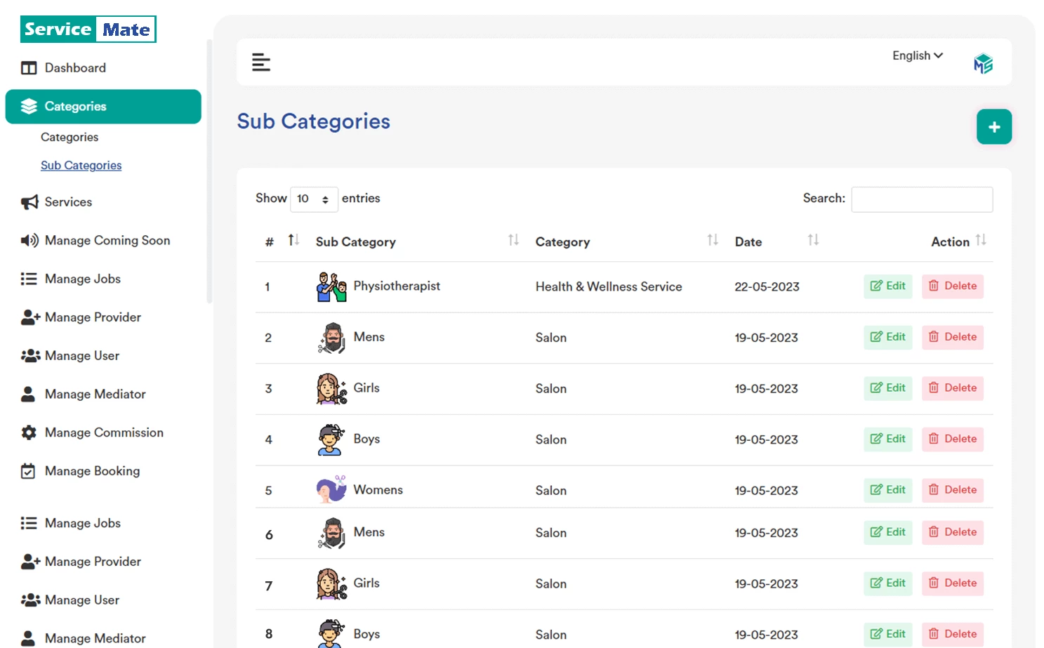Open Manage Jobs via its list icon
The image size is (1044, 648).
click(x=29, y=279)
